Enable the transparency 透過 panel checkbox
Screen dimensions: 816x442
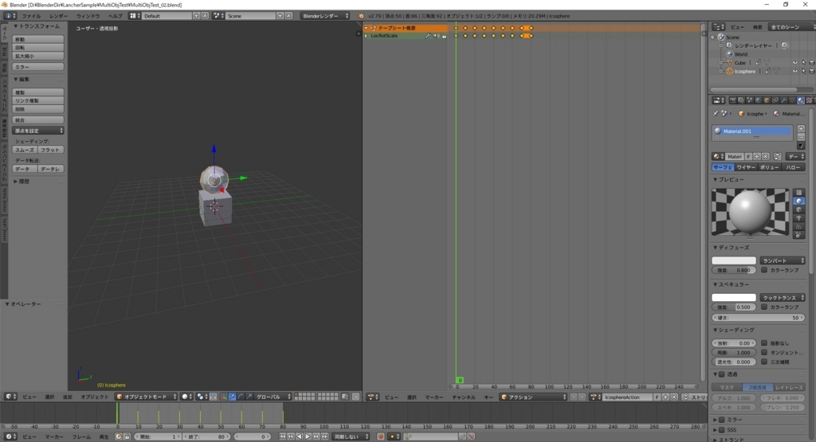[721, 374]
